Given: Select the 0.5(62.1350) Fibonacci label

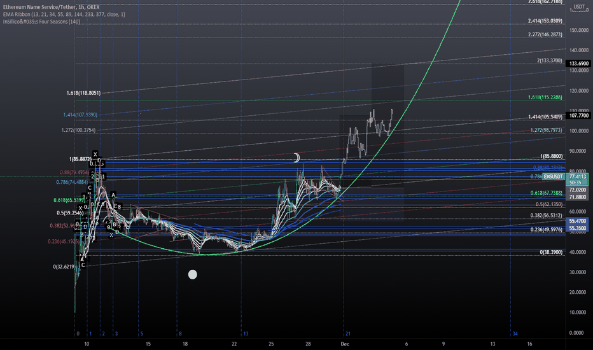Looking at the screenshot, I should click(x=548, y=204).
